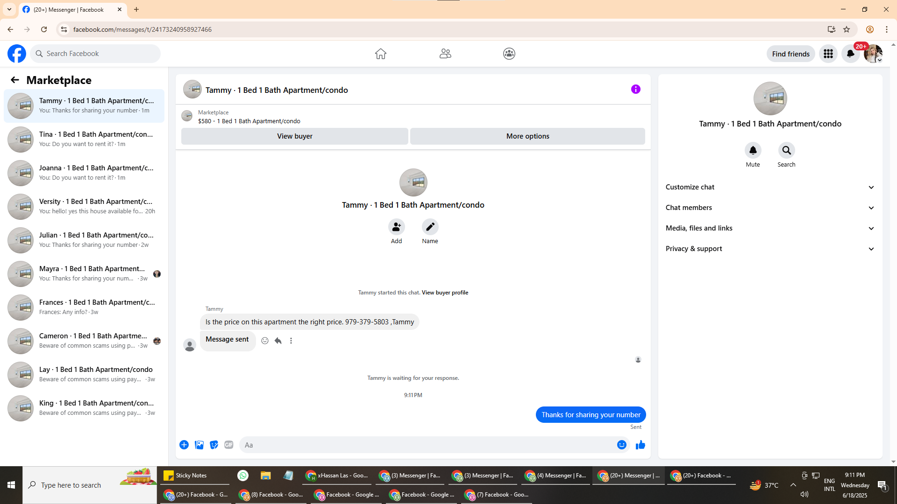Open Tammy's large profile thumbnail in side panel

pyautogui.click(x=770, y=98)
